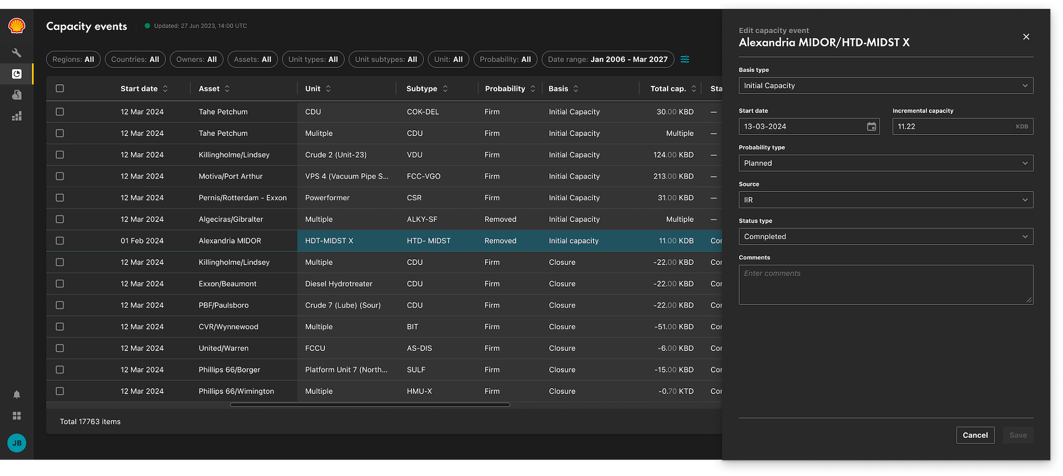Click the Shell logo in the sidebar
Viewport: 1063px width, 476px height.
click(x=17, y=25)
